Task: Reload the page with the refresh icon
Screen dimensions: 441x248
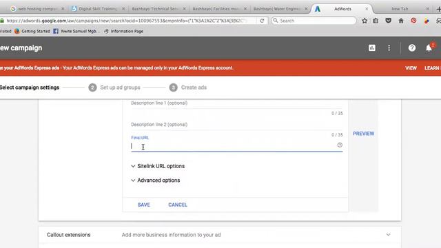Action: (x=262, y=21)
